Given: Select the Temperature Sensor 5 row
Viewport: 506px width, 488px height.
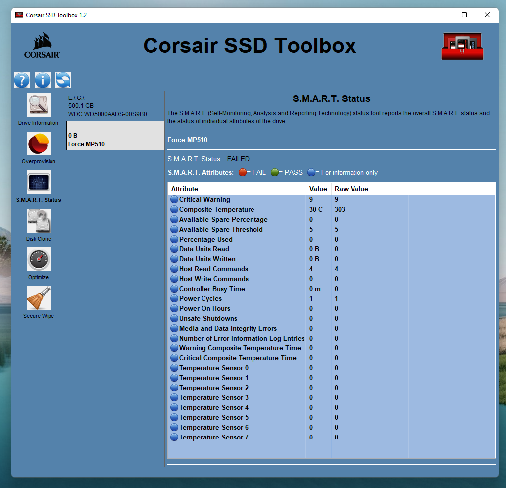Looking at the screenshot, I should tap(332, 417).
